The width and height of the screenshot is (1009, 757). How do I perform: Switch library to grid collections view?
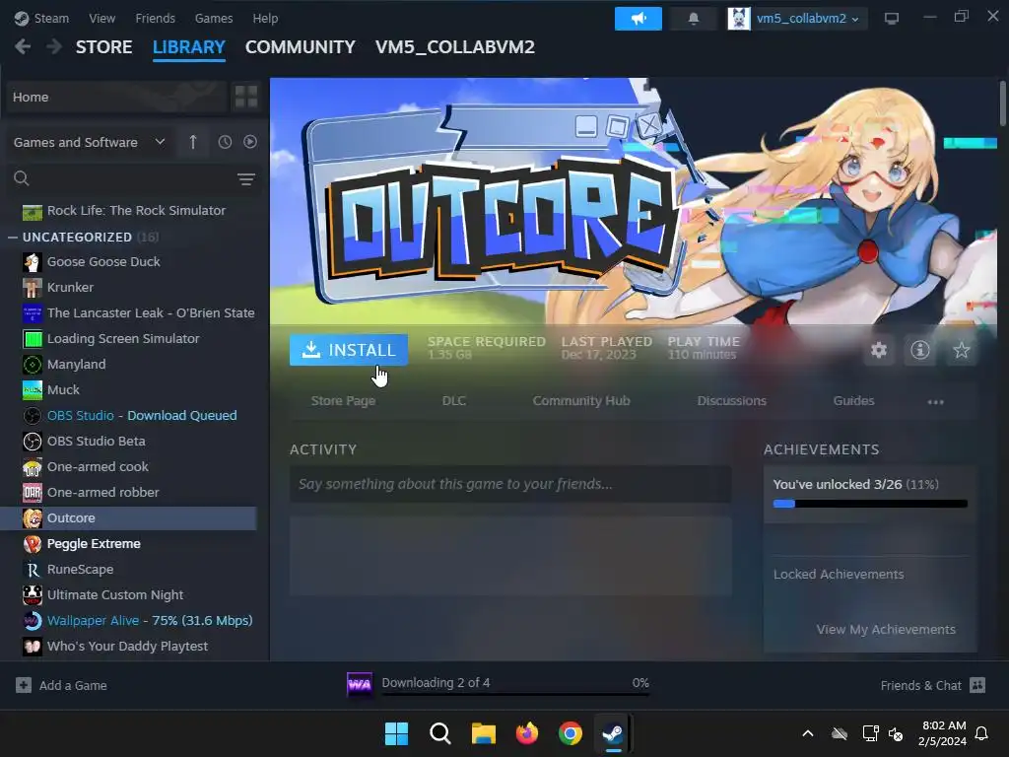pos(245,98)
